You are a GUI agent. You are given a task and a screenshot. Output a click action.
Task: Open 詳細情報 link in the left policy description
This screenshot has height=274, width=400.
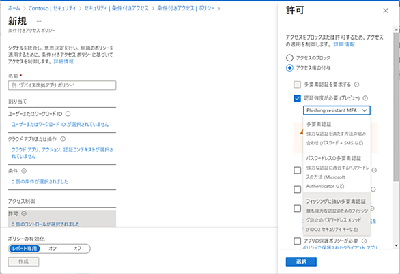click(63, 61)
